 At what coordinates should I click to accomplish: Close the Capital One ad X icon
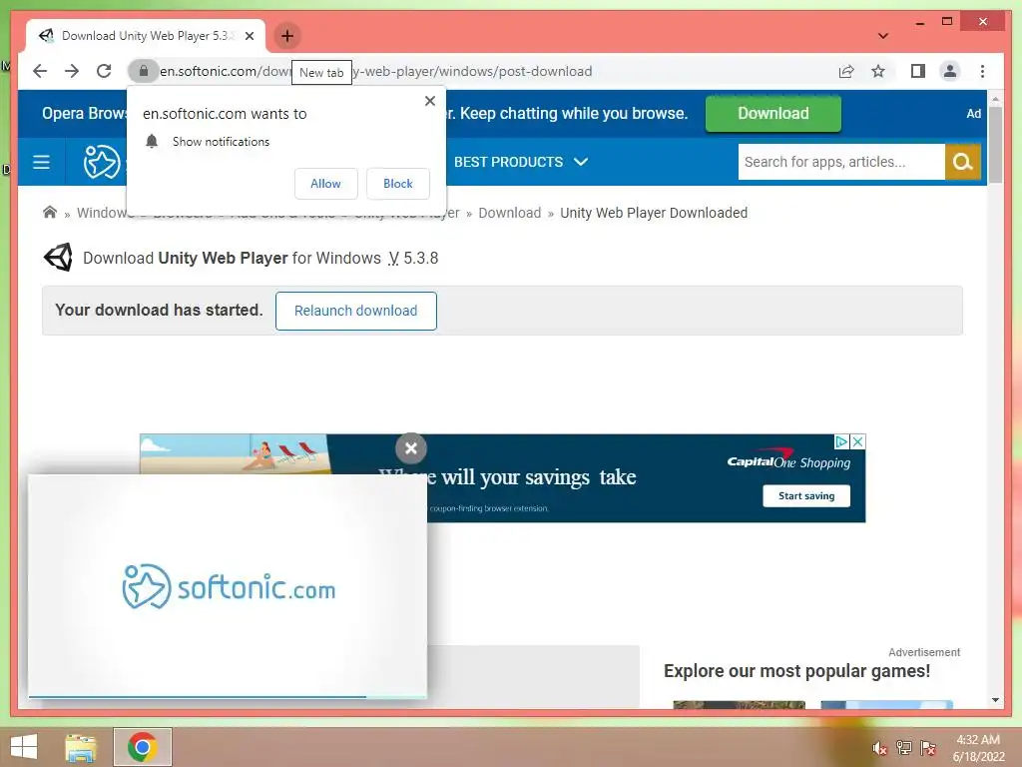857,442
